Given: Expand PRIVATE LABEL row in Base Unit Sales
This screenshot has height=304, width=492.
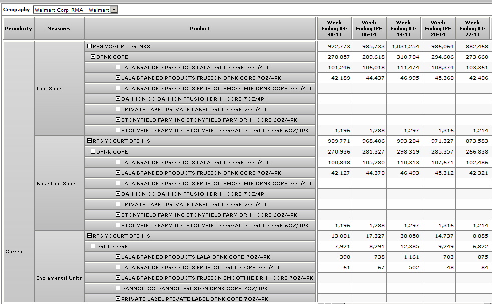Looking at the screenshot, I should click(x=118, y=204).
